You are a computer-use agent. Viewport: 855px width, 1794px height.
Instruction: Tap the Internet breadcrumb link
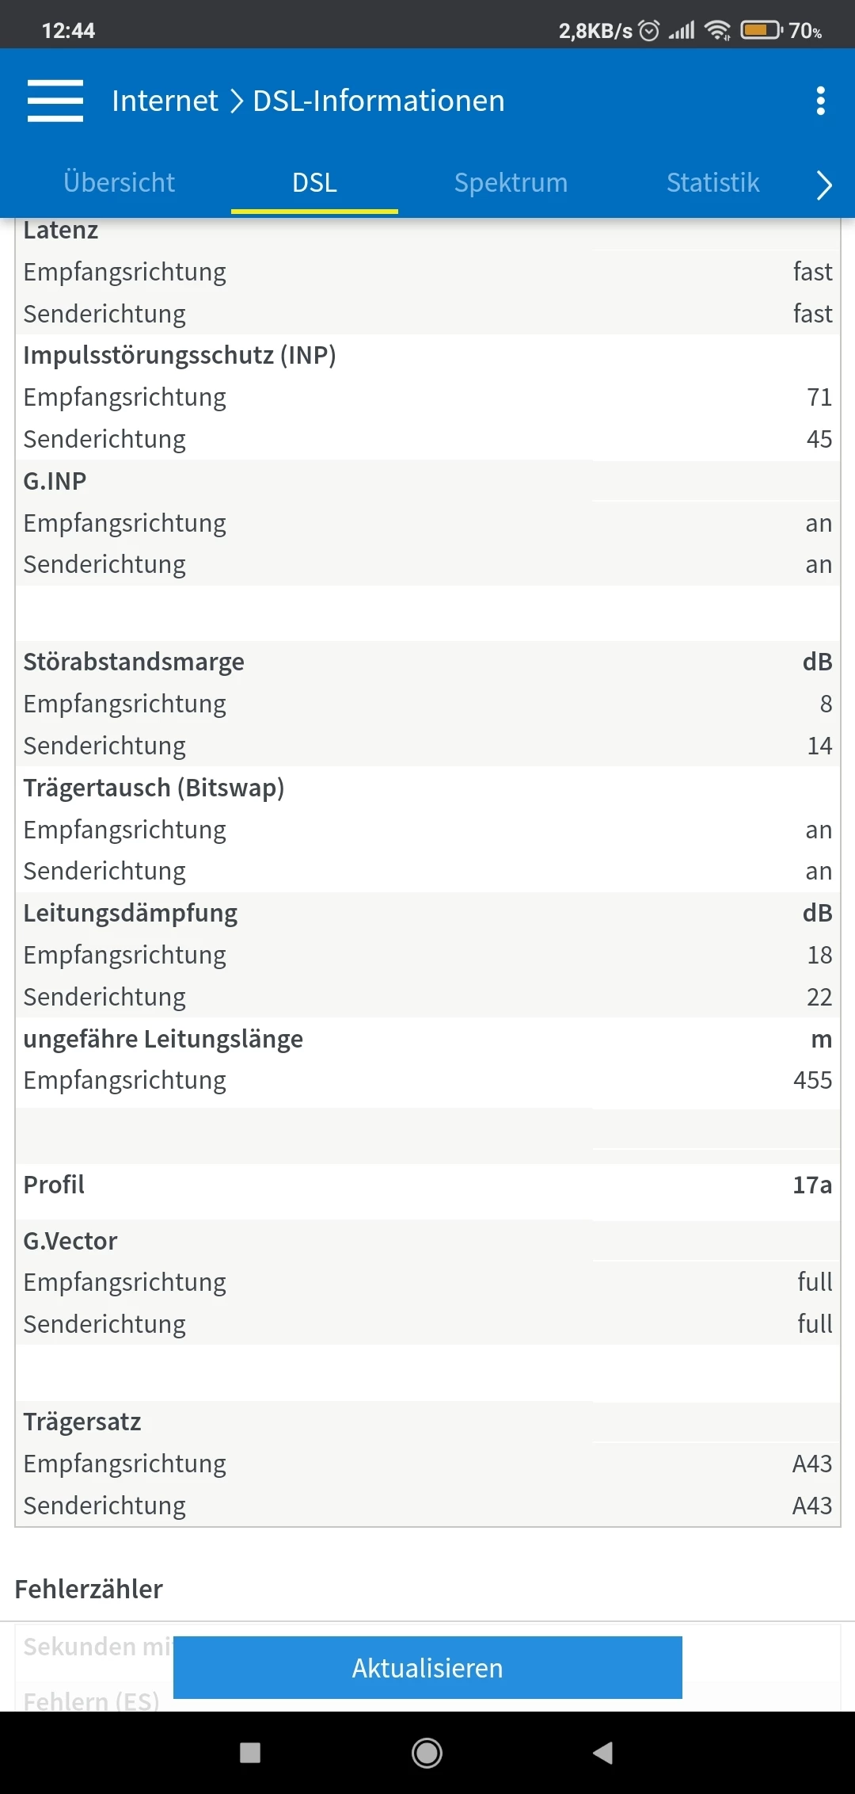tap(165, 101)
